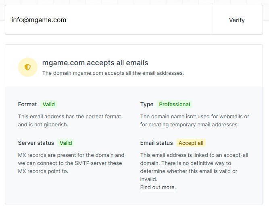This screenshot has height=208, width=269.
Task: Click the info@mgame.com email input field
Action: 108,20
